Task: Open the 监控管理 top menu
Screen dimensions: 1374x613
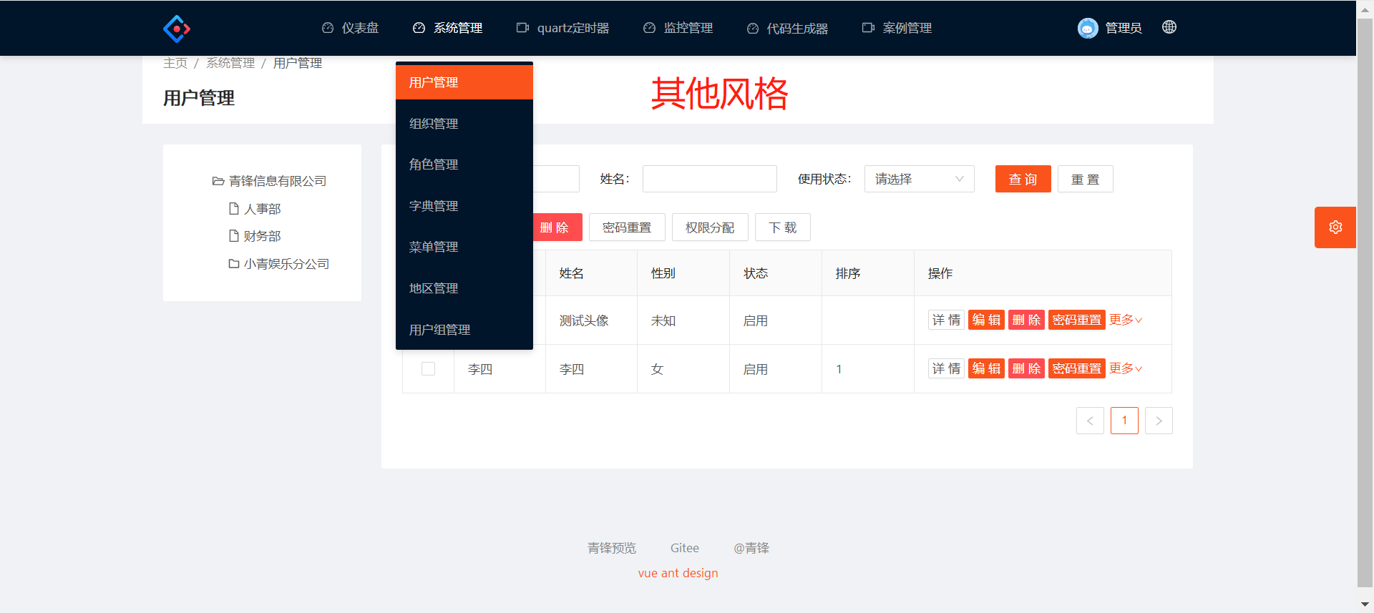Action: tap(678, 28)
